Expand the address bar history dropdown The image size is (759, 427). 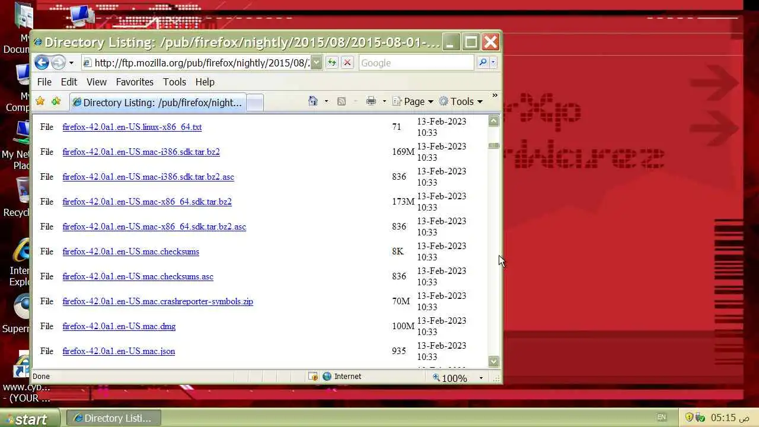pos(317,63)
